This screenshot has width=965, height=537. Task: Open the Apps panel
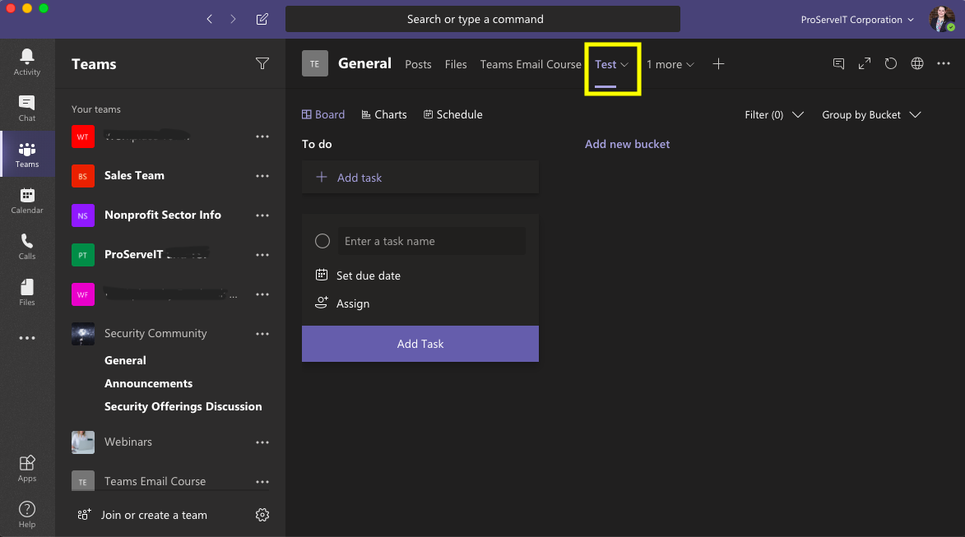pos(27,466)
